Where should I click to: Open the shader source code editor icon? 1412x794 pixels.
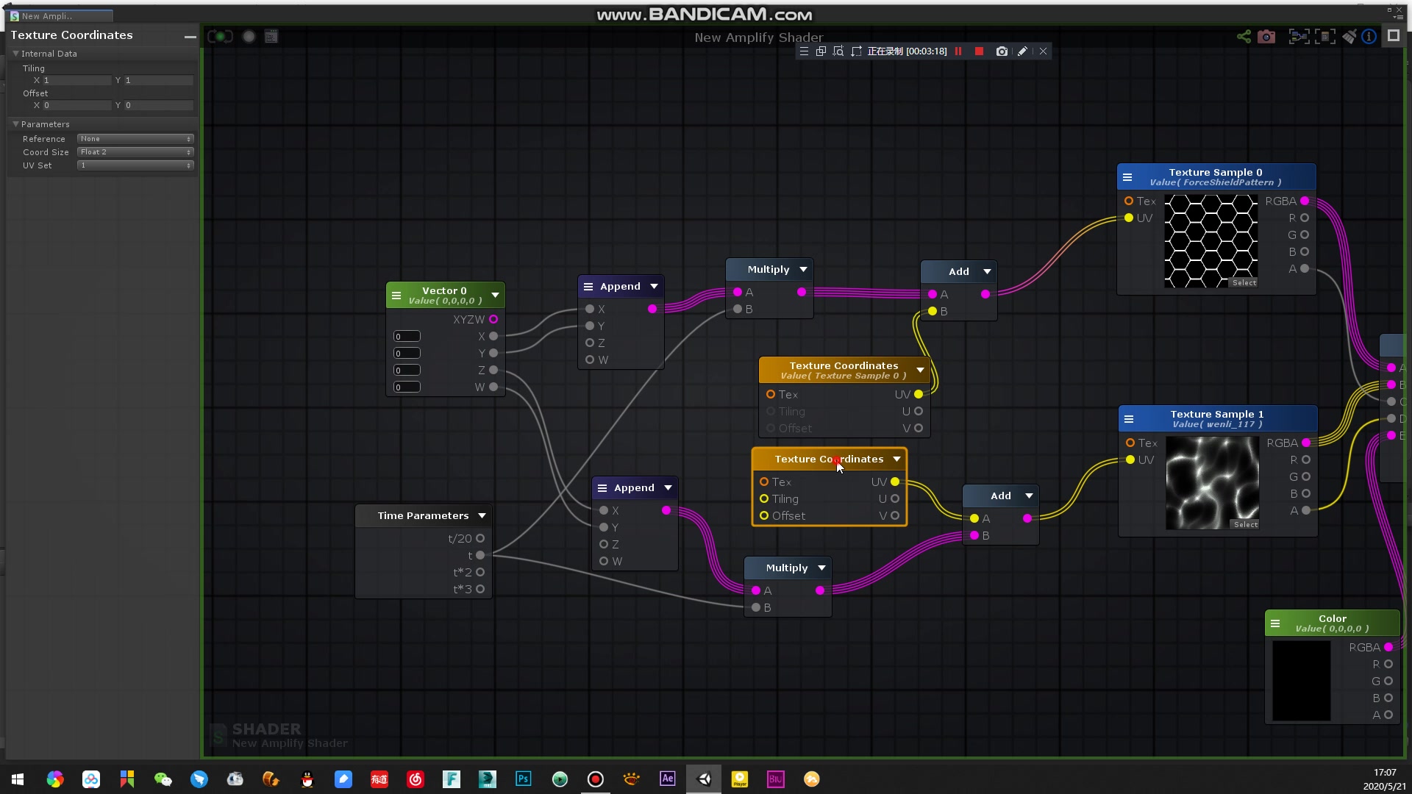[271, 37]
